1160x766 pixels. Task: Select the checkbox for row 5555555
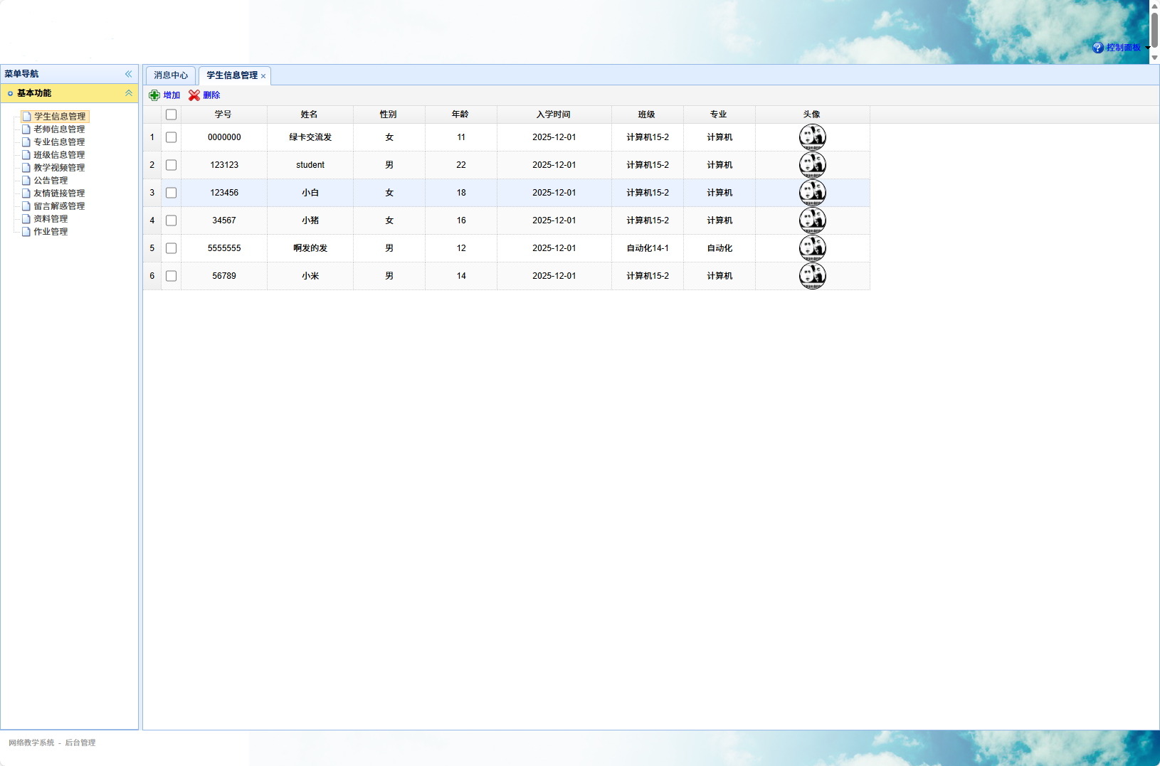pyautogui.click(x=171, y=248)
